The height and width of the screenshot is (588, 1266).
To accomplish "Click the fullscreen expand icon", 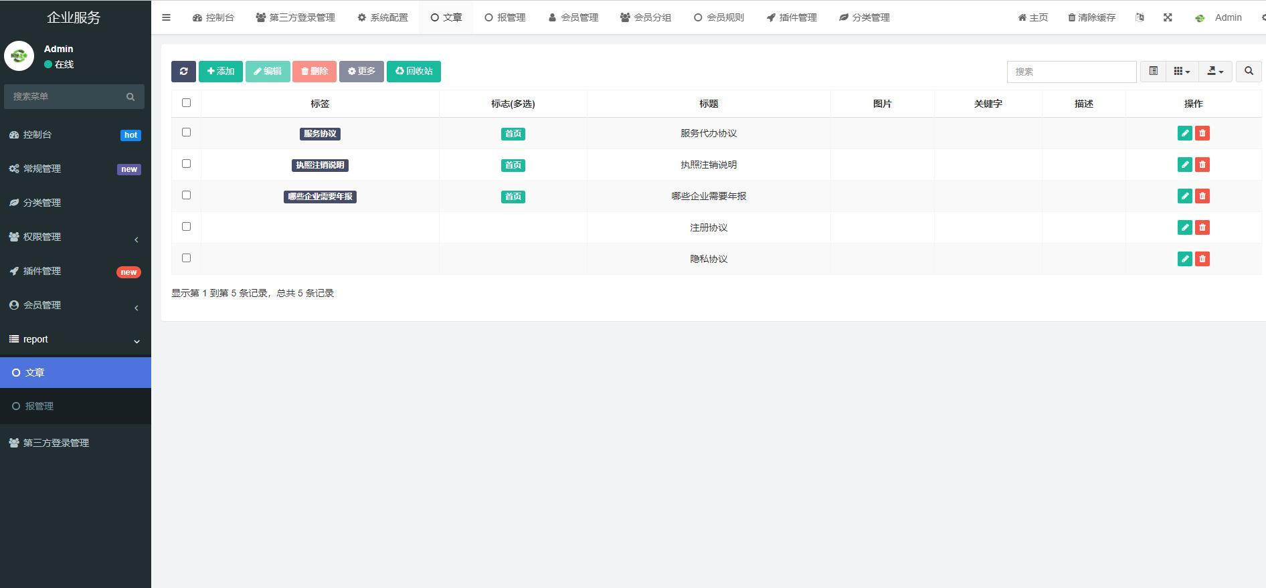I will pyautogui.click(x=1168, y=17).
